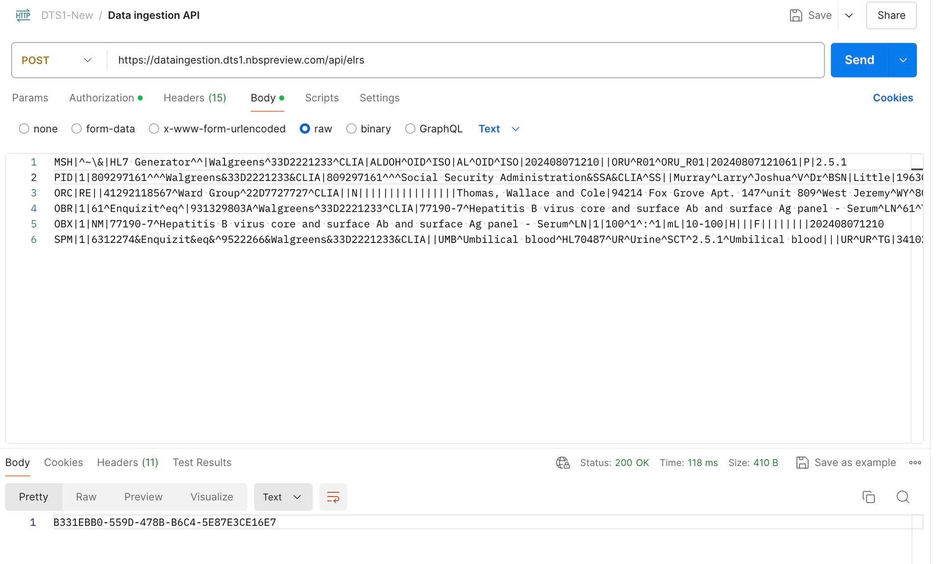Open the Send button options dropdown

[903, 60]
